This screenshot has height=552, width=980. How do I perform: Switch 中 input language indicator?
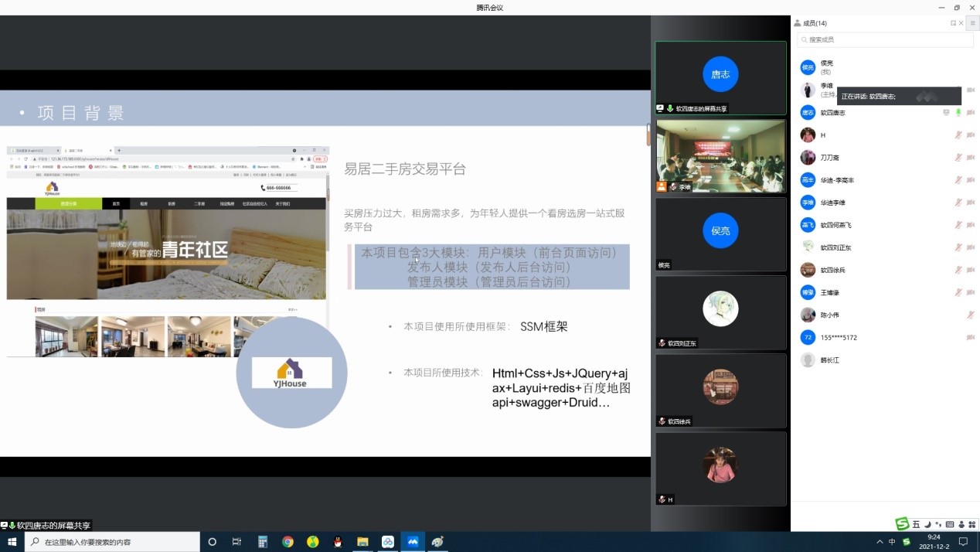coord(892,542)
